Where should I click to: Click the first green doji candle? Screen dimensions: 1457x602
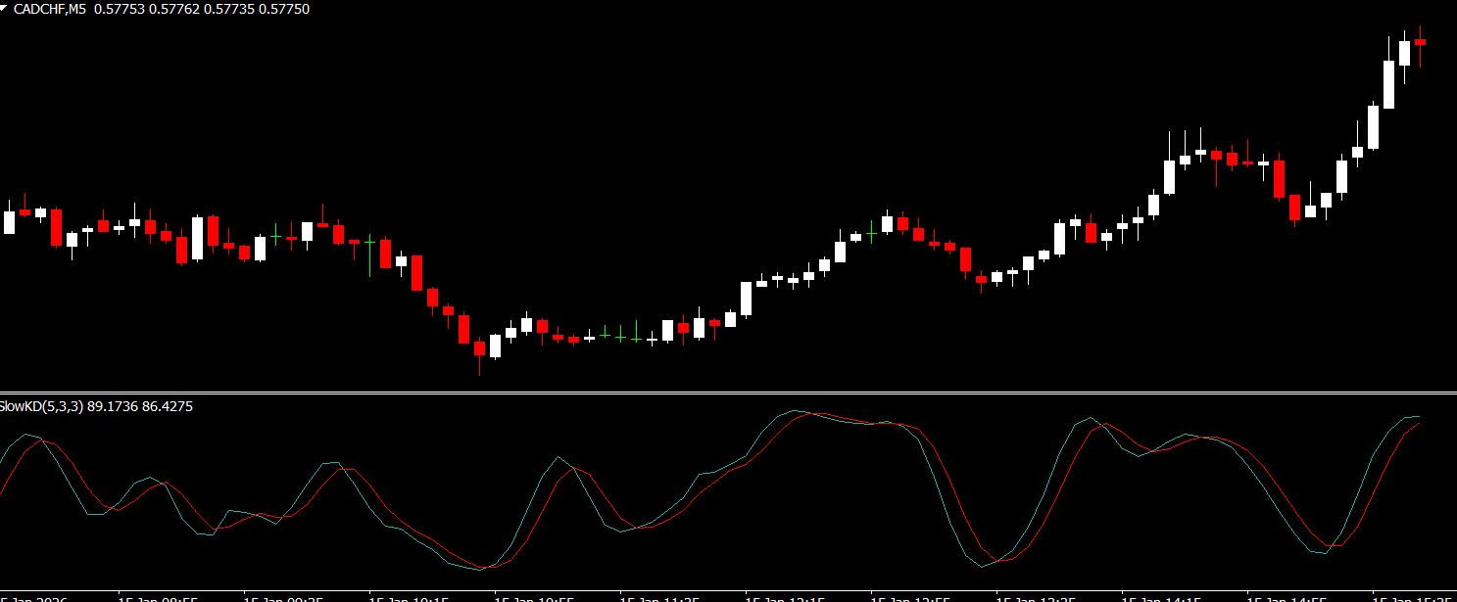[x=605, y=336]
